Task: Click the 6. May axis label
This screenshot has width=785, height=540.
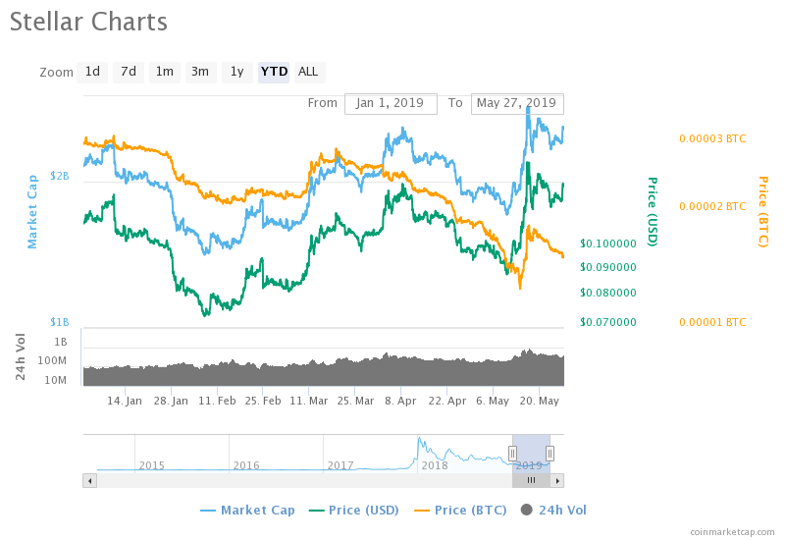Action: coord(493,402)
